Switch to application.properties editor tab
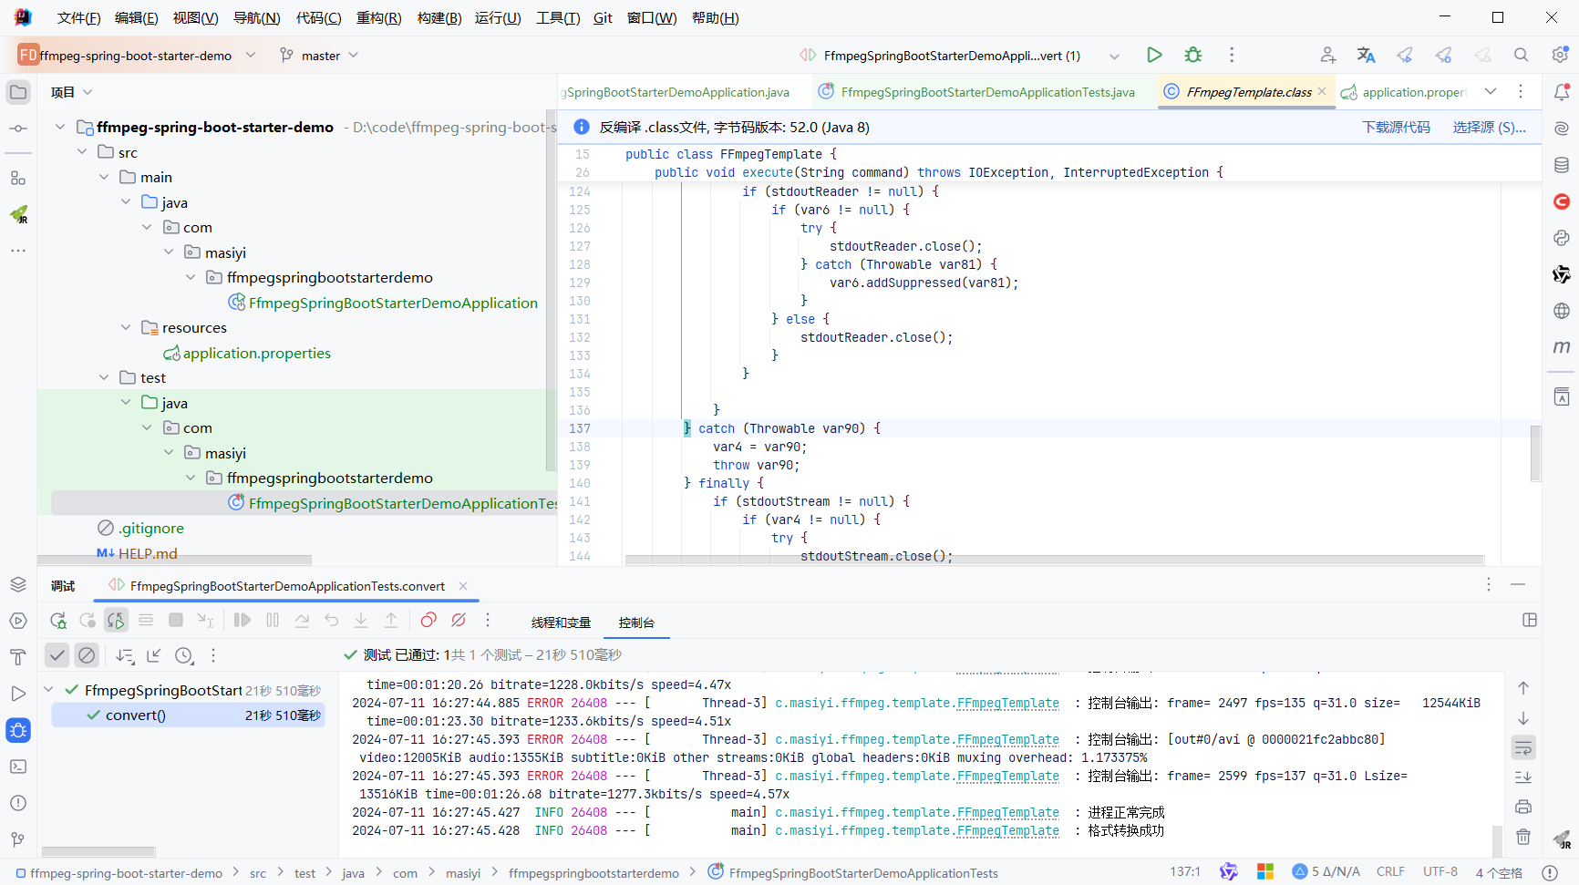 tap(1404, 92)
